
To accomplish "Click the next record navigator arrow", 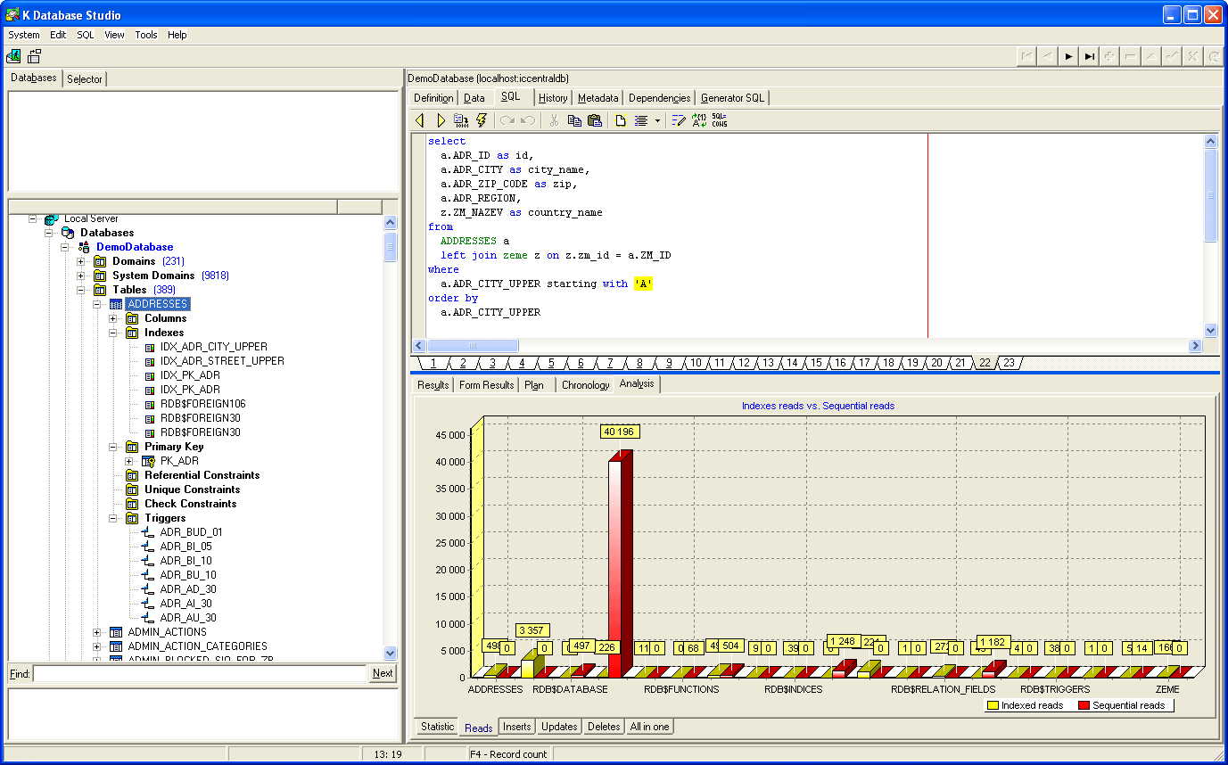I will (x=1068, y=56).
